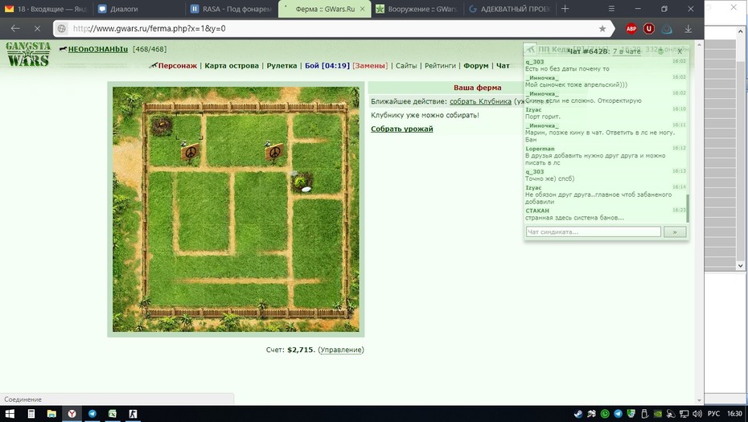Open the Чат menu link
The height and width of the screenshot is (422, 748).
(x=503, y=66)
